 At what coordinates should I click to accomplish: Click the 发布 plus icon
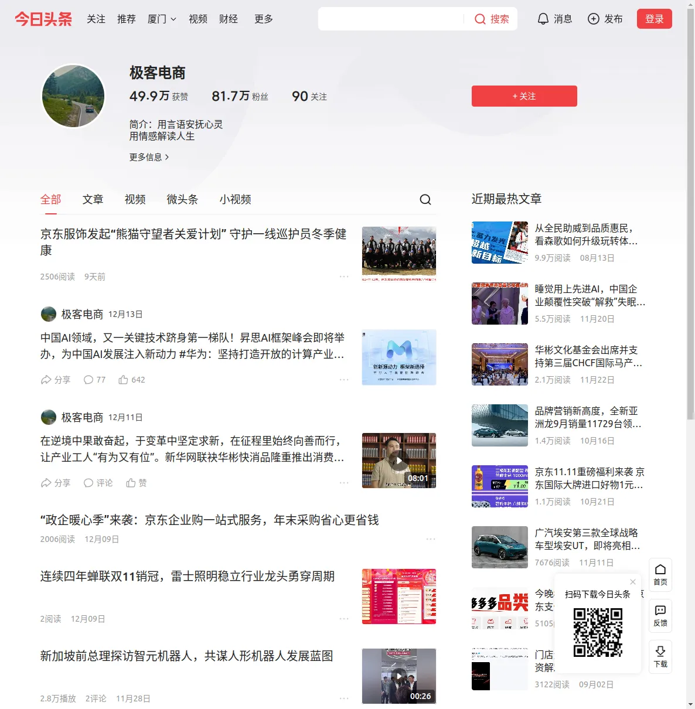[x=594, y=19]
